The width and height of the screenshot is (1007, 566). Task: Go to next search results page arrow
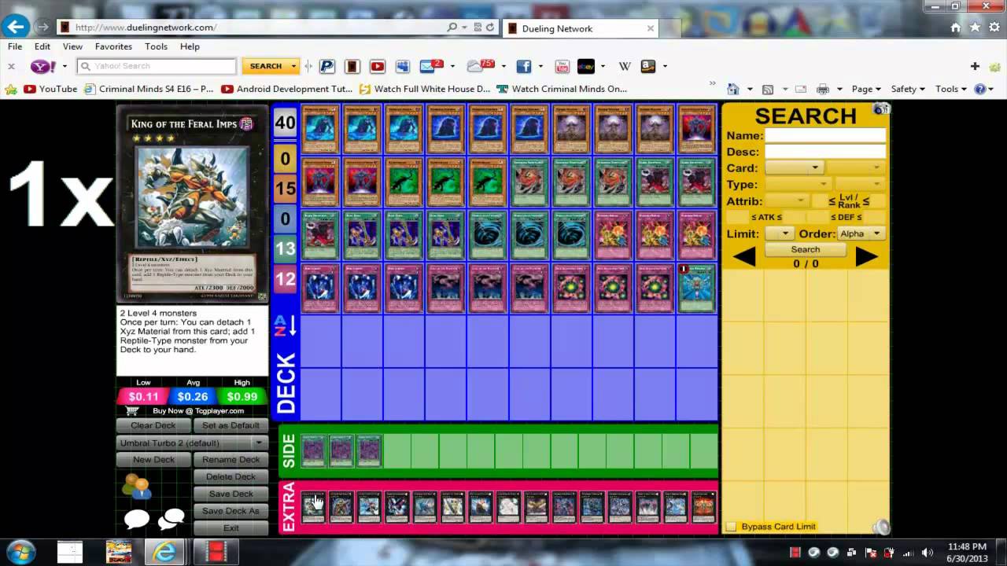[866, 256]
